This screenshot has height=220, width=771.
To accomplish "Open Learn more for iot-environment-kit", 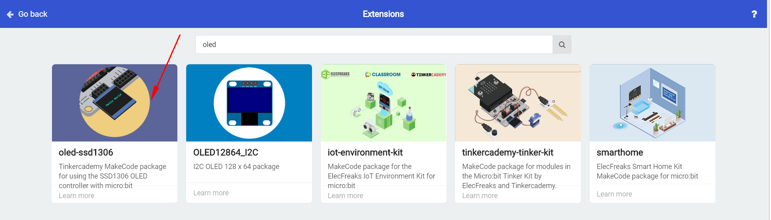I will click(x=346, y=196).
